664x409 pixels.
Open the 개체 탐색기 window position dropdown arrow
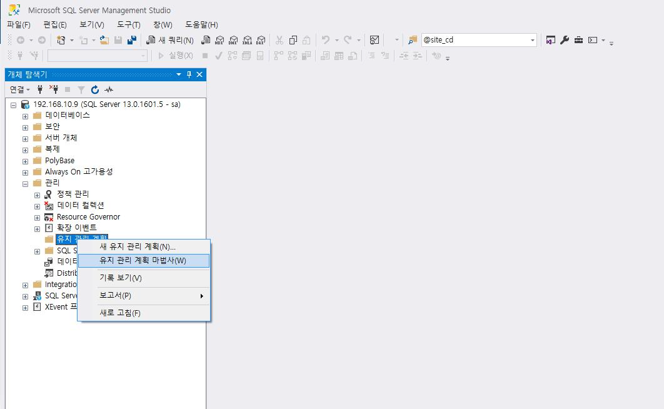(179, 74)
